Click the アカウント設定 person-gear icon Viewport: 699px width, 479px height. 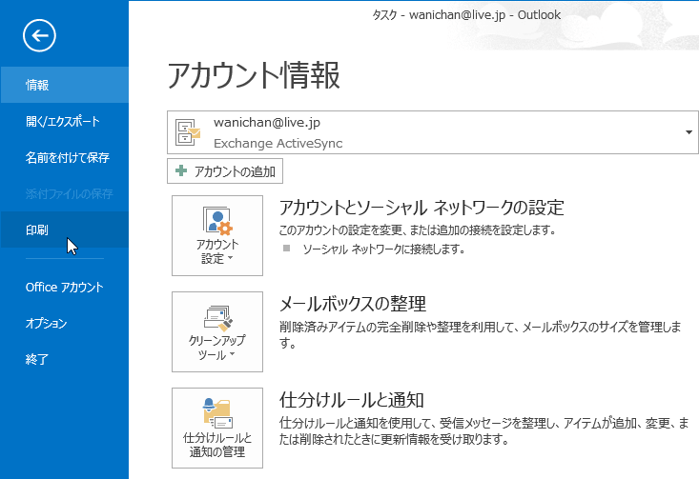point(217,220)
